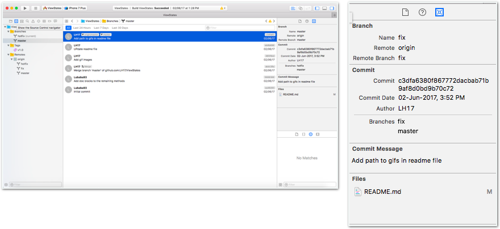This screenshot has width=500, height=229.
Task: Show the File Template library
Action: point(297,134)
